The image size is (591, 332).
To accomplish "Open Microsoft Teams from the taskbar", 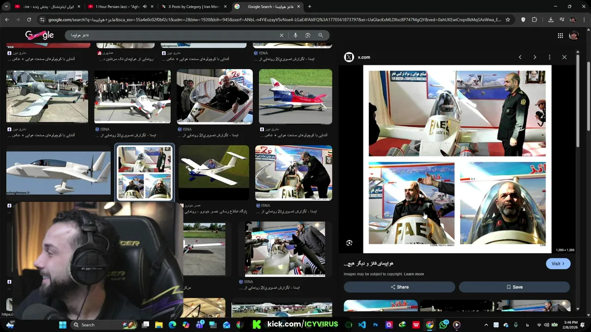I will 199,325.
